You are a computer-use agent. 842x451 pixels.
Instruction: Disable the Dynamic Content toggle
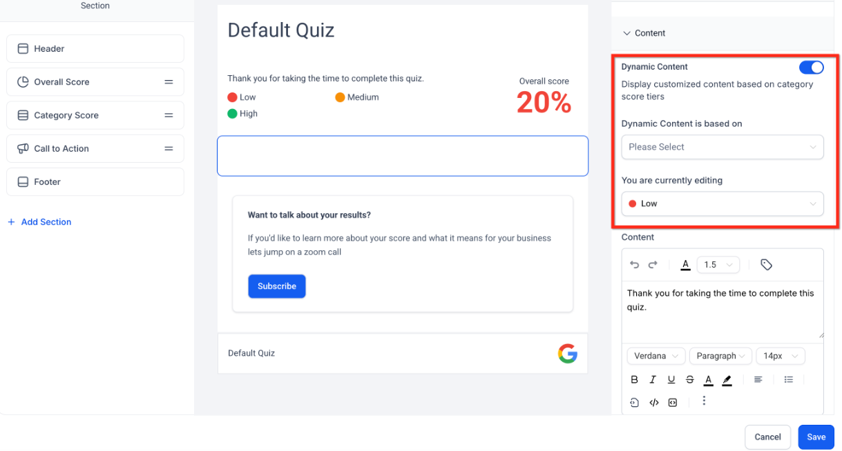click(x=811, y=67)
